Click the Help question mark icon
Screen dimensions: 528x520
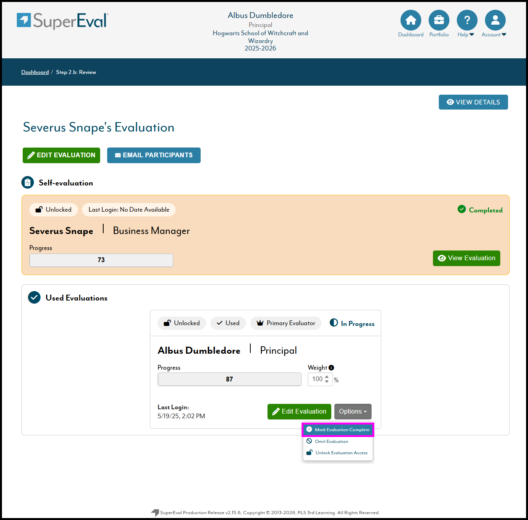[x=467, y=20]
